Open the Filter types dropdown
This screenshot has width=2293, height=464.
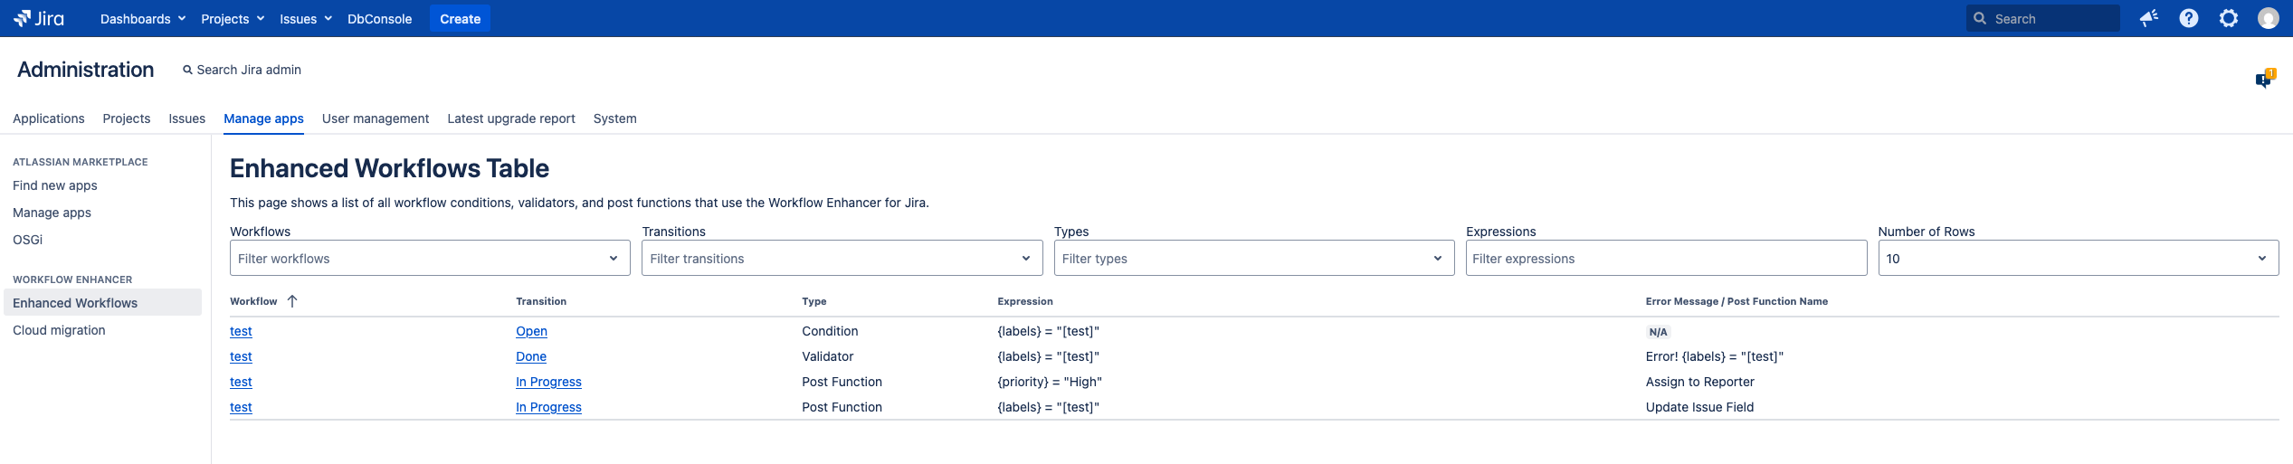(x=1252, y=258)
